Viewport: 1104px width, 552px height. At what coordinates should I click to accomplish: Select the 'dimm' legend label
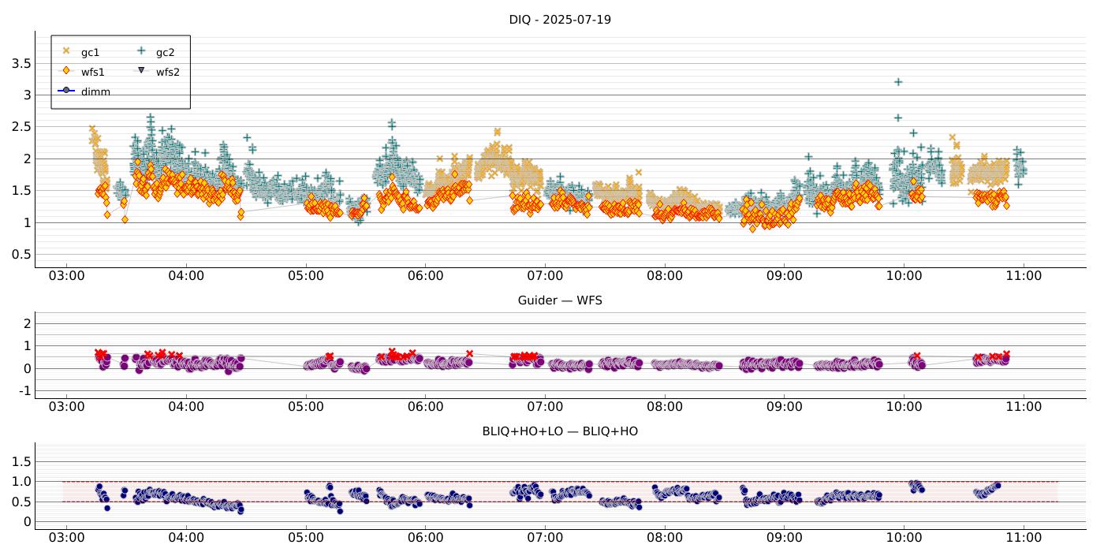pyautogui.click(x=95, y=91)
